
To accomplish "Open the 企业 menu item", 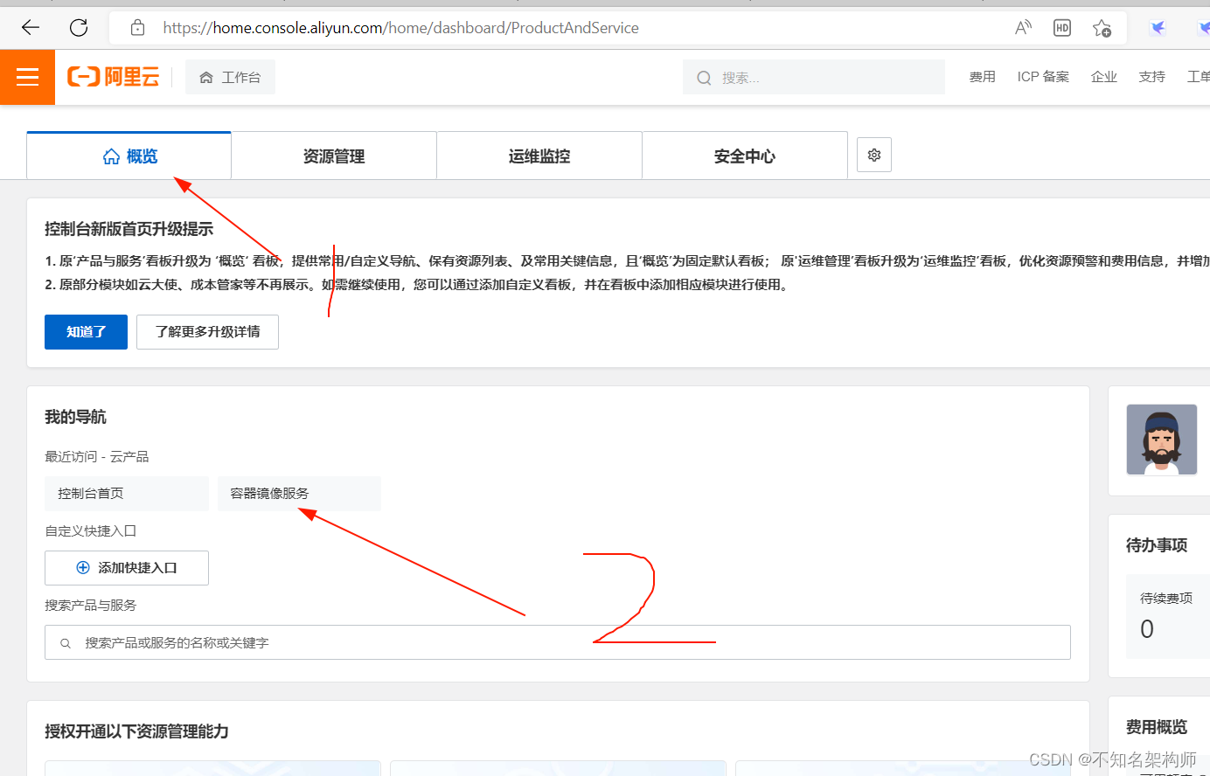I will click(x=1104, y=77).
